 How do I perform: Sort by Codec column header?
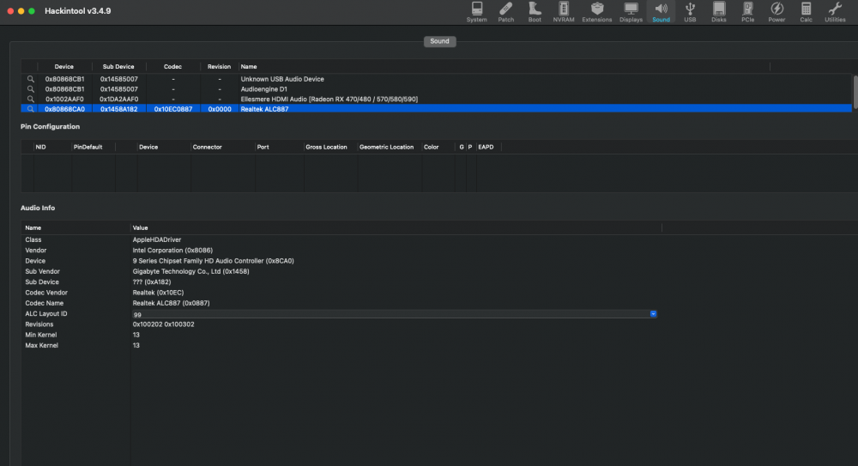172,66
